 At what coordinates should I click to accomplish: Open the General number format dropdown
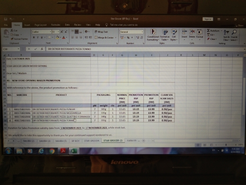pyautogui.click(x=142, y=32)
